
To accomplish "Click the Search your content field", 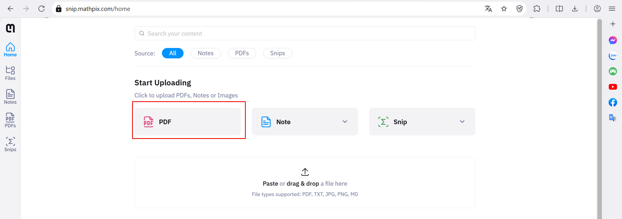I will click(305, 33).
